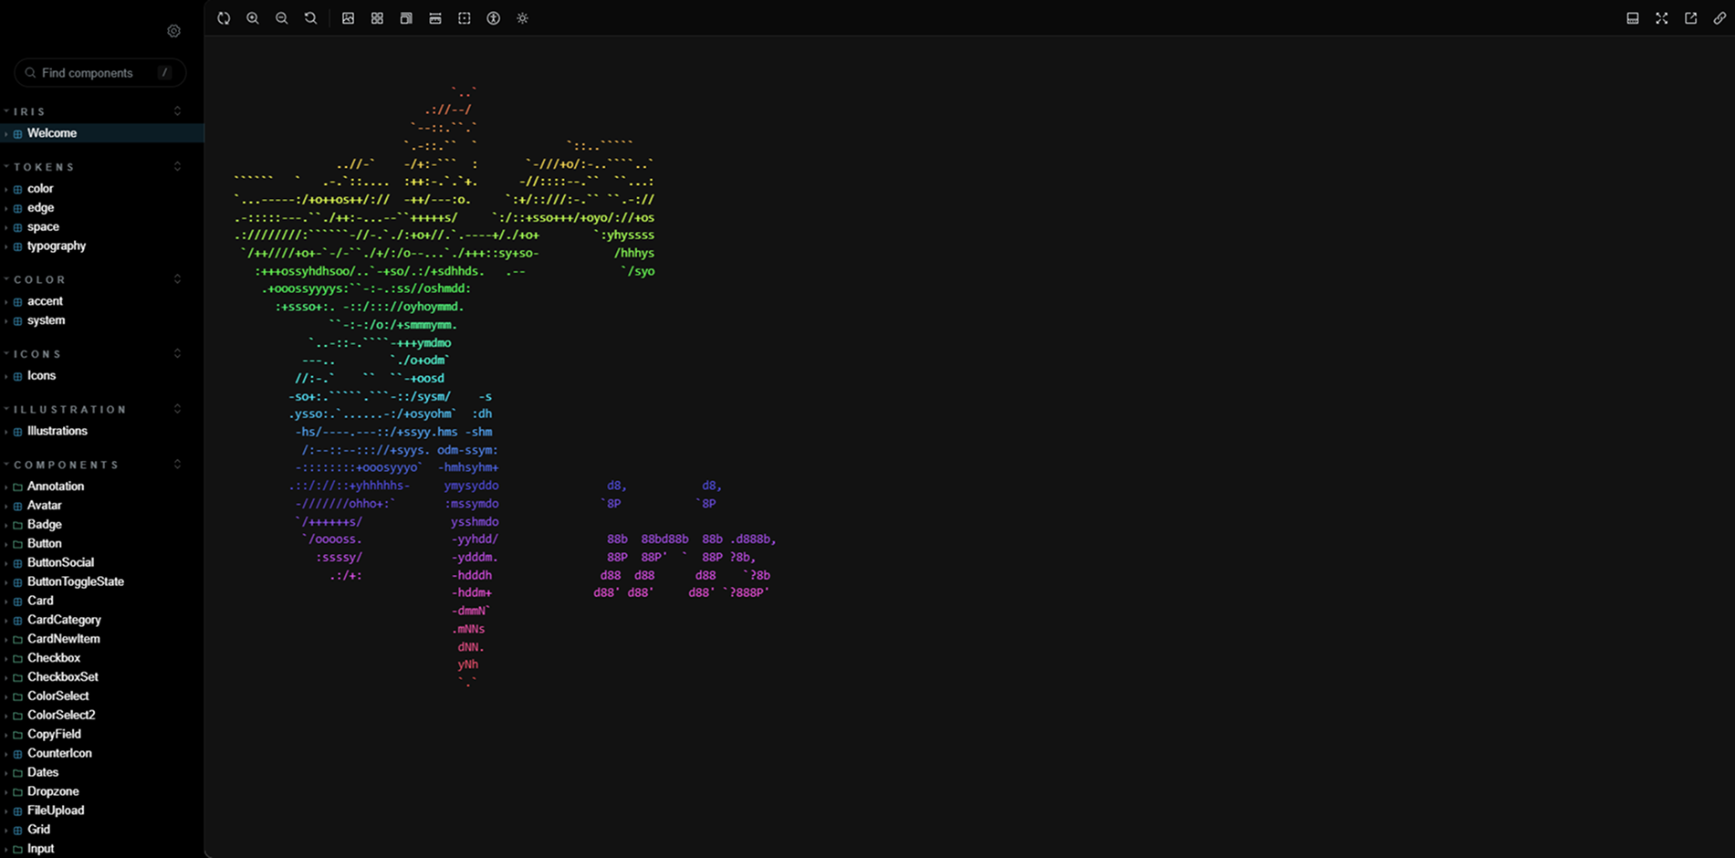Toggle the grid overlay icon
This screenshot has width=1735, height=858.
click(x=377, y=18)
